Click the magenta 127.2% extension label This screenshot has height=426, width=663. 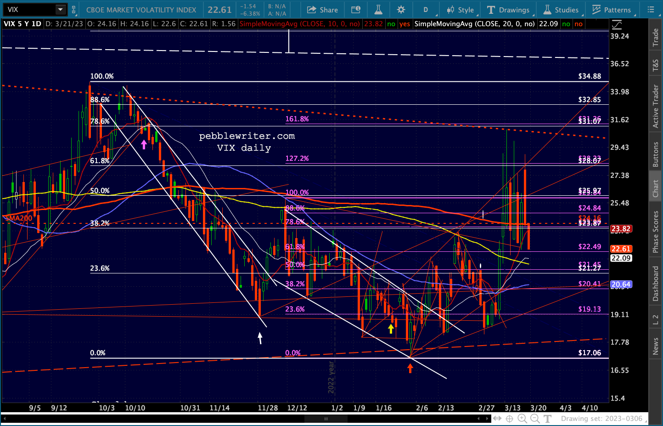297,159
